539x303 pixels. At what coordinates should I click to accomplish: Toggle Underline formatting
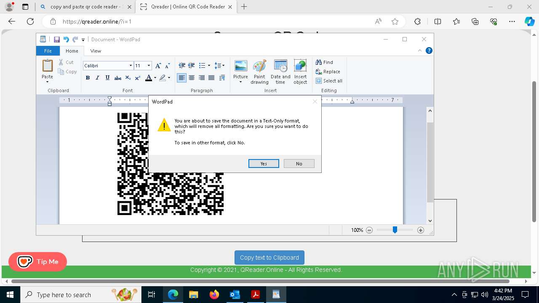coord(107,78)
